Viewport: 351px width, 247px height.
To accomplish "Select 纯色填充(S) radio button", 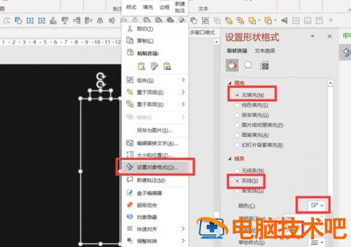I will tap(237, 105).
